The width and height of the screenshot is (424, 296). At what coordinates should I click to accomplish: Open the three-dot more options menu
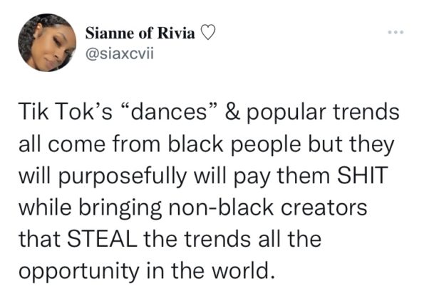coord(395,32)
